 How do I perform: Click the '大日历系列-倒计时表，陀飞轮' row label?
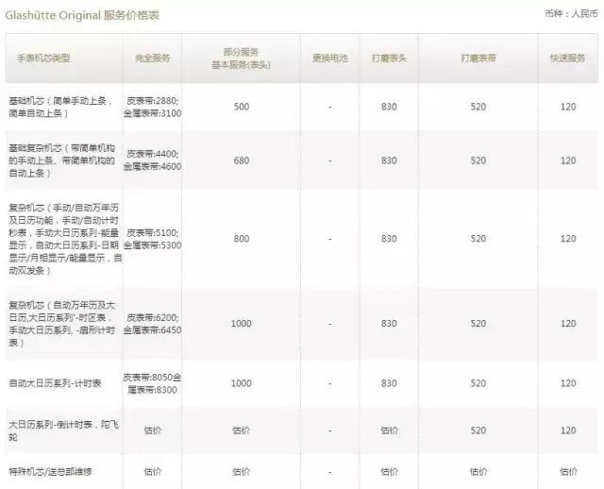[x=63, y=430]
